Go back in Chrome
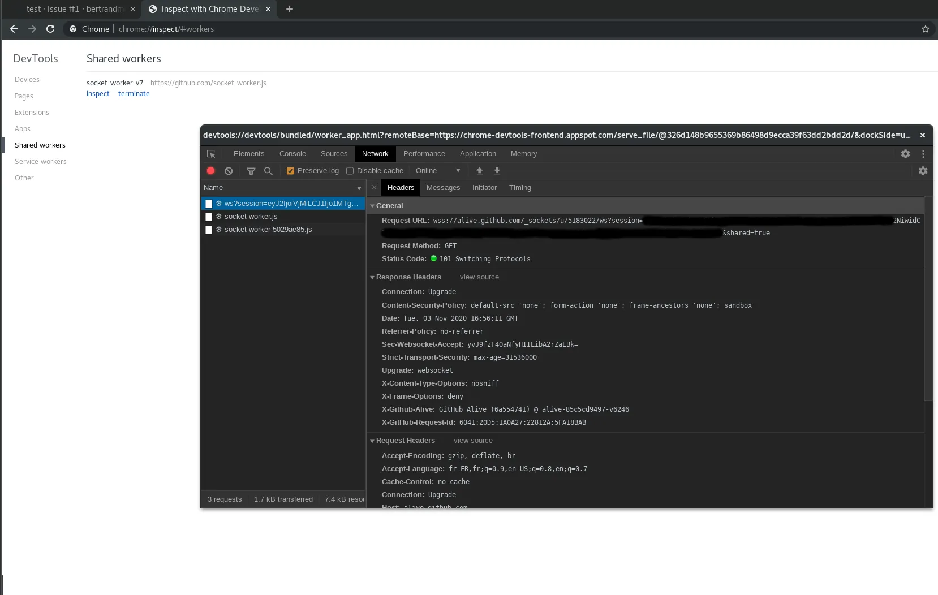The height and width of the screenshot is (595, 938). (14, 29)
